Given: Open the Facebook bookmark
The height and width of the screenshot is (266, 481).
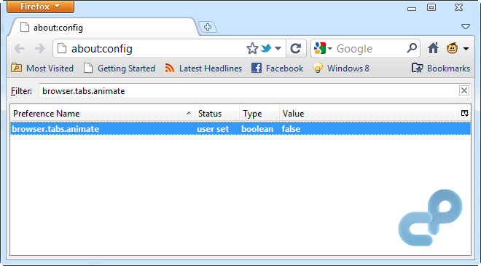Looking at the screenshot, I should (278, 68).
